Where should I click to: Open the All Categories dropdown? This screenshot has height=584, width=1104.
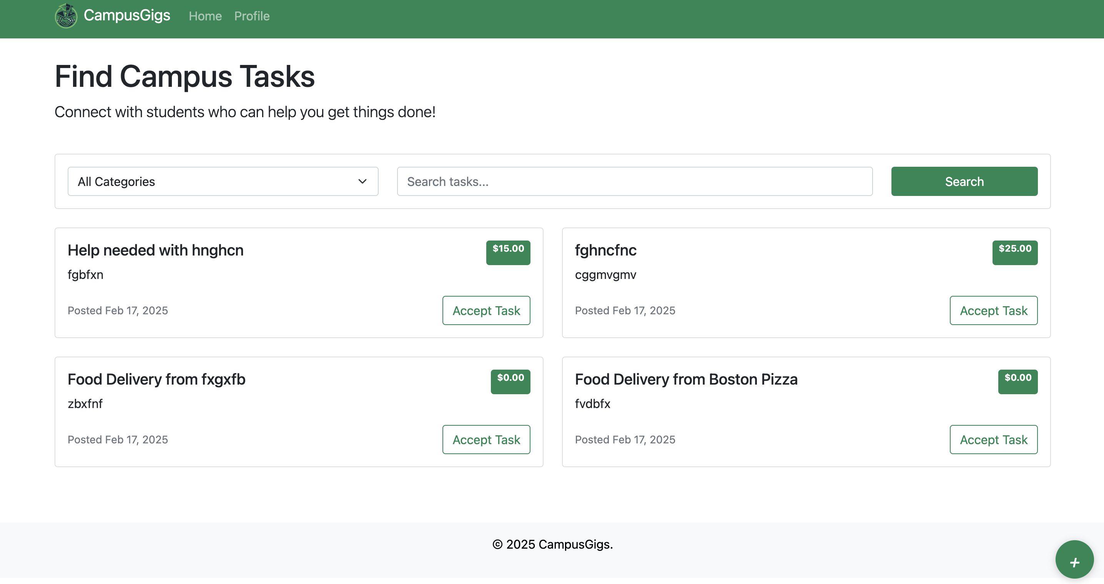223,181
